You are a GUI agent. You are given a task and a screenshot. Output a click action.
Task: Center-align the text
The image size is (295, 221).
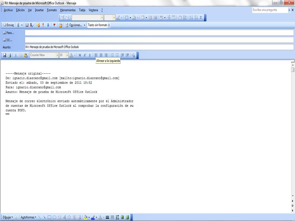pos(101,55)
